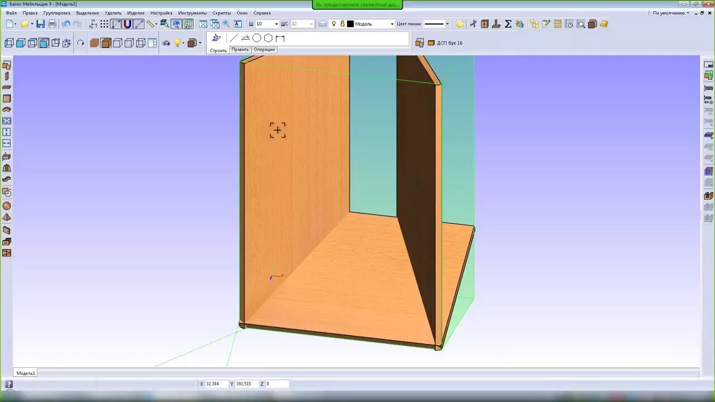The image size is (715, 402).
Task: Toggle the orthogonal snap mode button
Action: click(116, 24)
